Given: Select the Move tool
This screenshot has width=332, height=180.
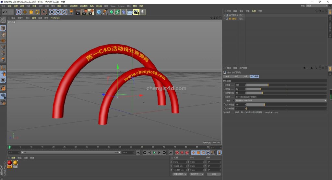Looking at the screenshot, I should (25, 12).
